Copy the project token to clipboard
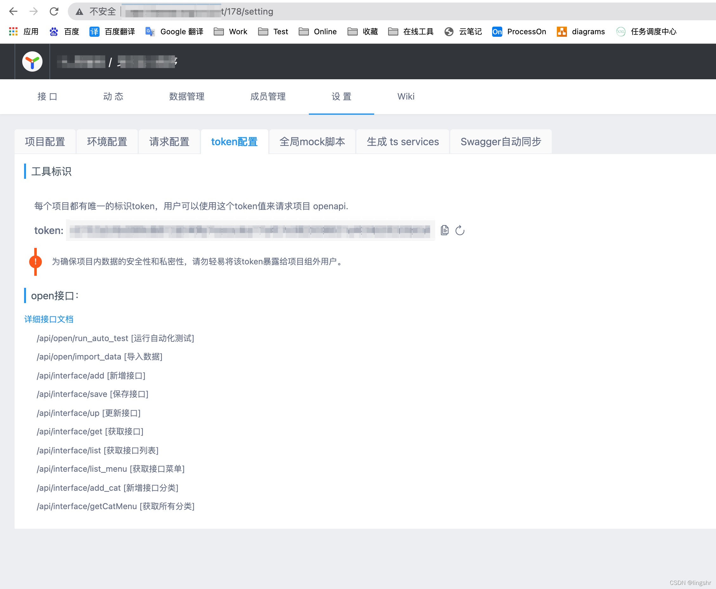The width and height of the screenshot is (716, 589). [x=445, y=230]
